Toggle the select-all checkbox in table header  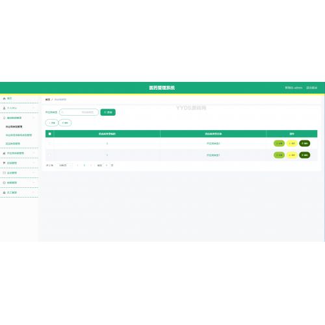pos(49,134)
